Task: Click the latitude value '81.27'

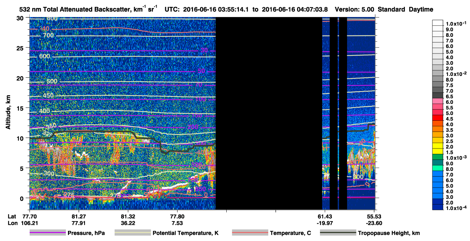Action: 78,216
